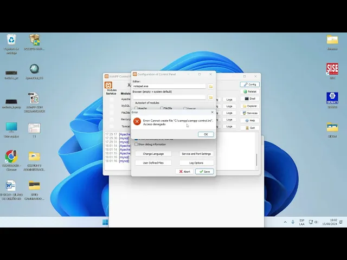Open the notification bell in the taskbar

coord(341,222)
